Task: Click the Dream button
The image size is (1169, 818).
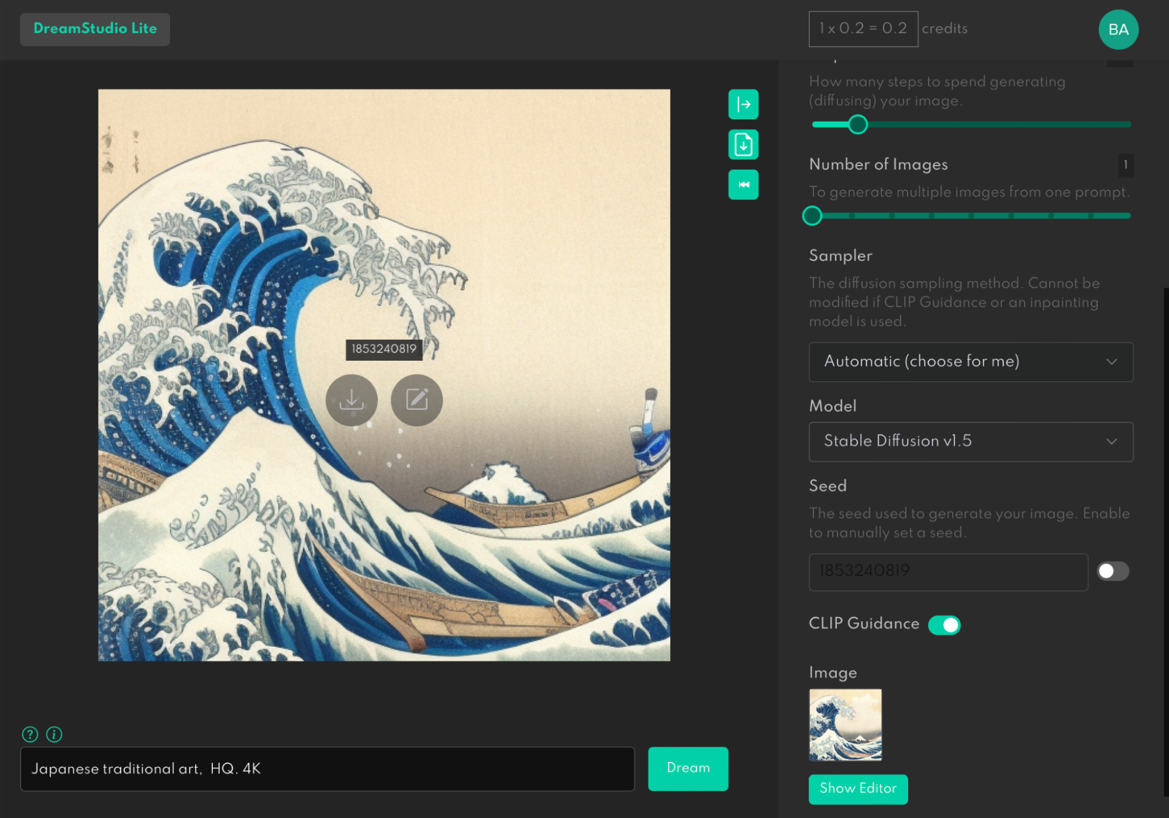Action: click(x=688, y=768)
